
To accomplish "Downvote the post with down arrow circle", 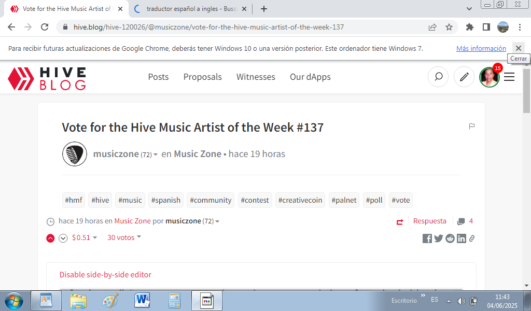I will coord(63,238).
